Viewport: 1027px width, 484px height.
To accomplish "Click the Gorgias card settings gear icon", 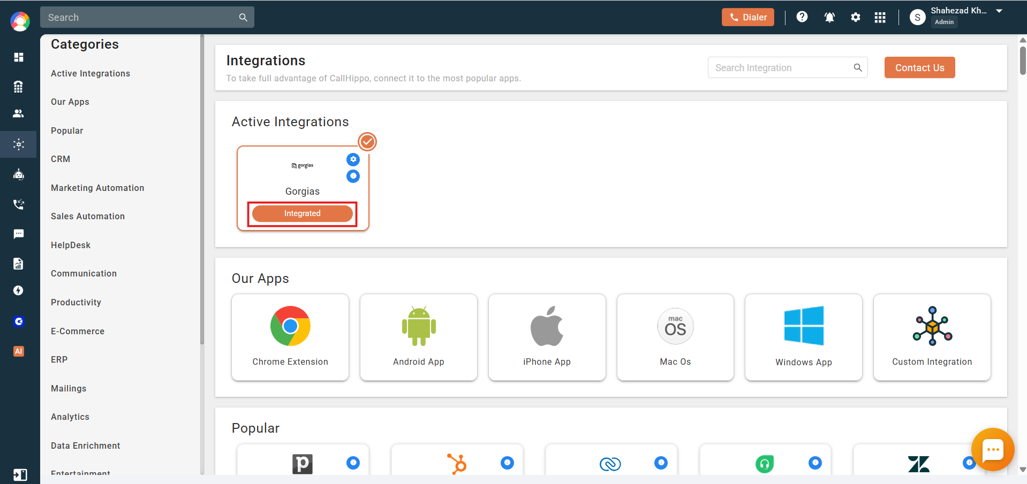I will [353, 159].
